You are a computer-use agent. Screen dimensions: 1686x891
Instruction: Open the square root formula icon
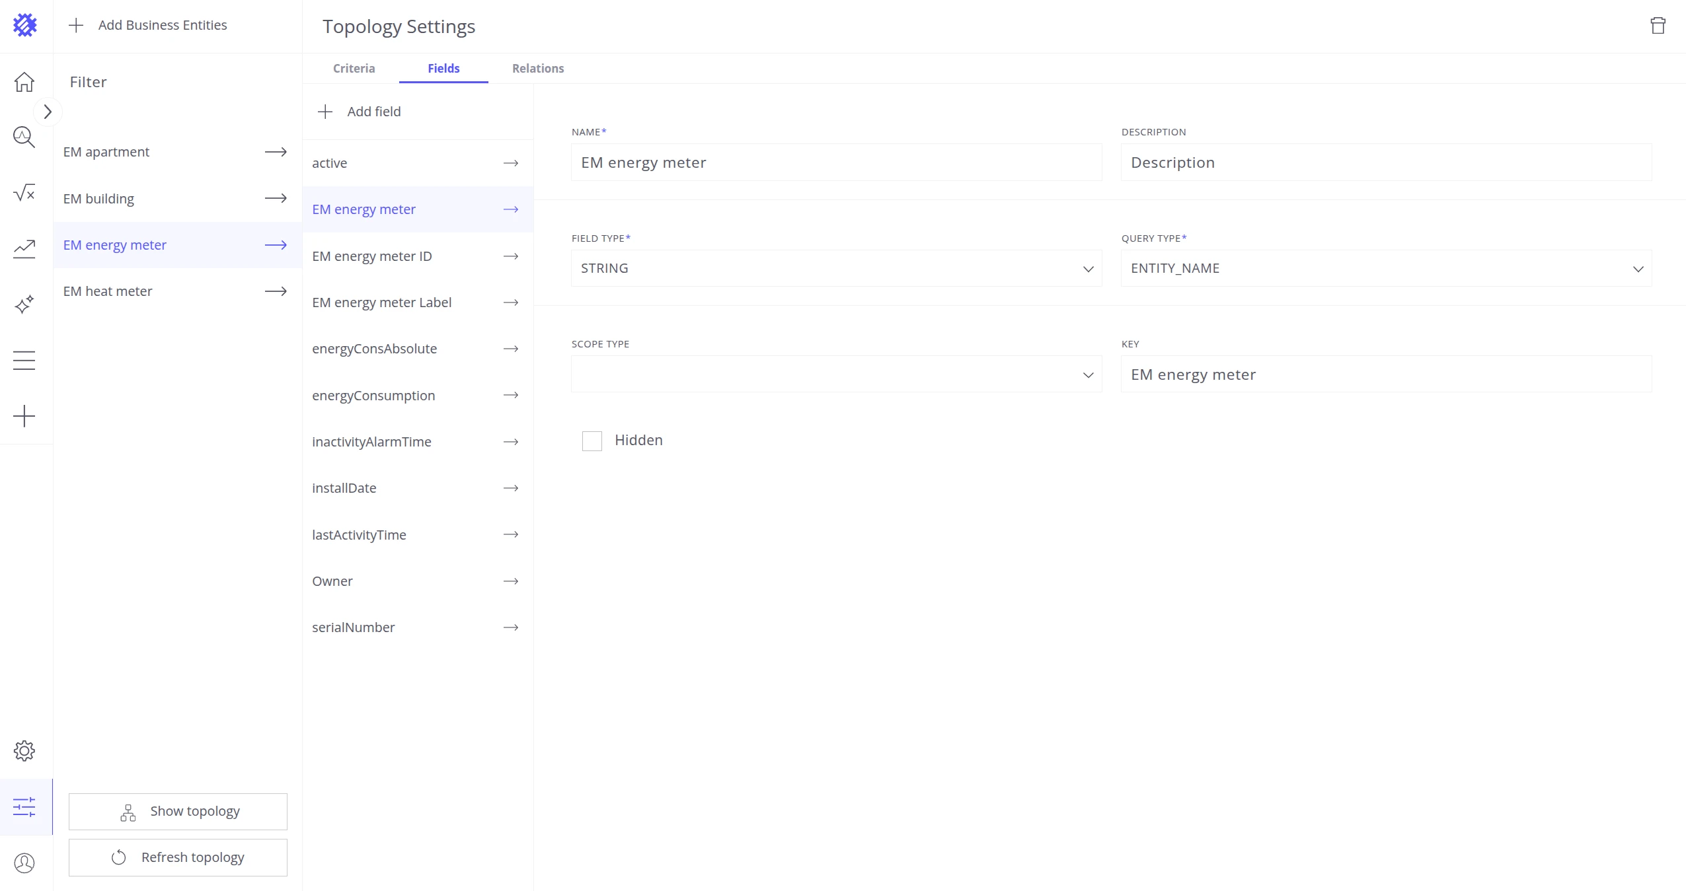[24, 193]
